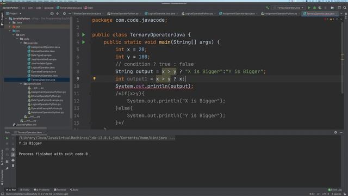The height and width of the screenshot is (196, 348).
Task: Click UTF-8 encoding in status bar
Action: coord(325,194)
